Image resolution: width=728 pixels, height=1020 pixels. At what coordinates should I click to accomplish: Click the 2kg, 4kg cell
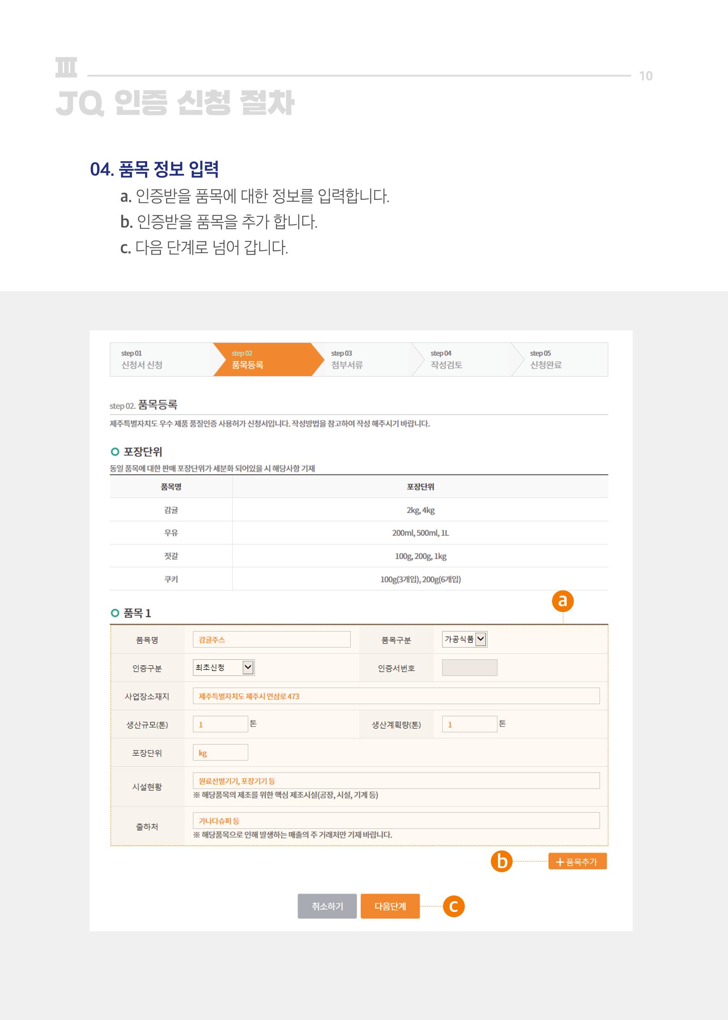[421, 510]
